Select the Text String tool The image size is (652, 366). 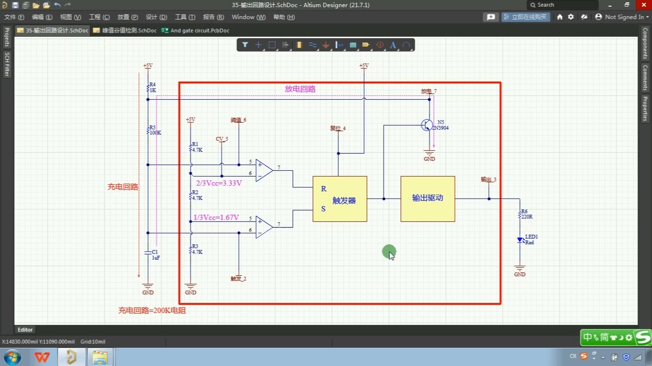coord(393,45)
